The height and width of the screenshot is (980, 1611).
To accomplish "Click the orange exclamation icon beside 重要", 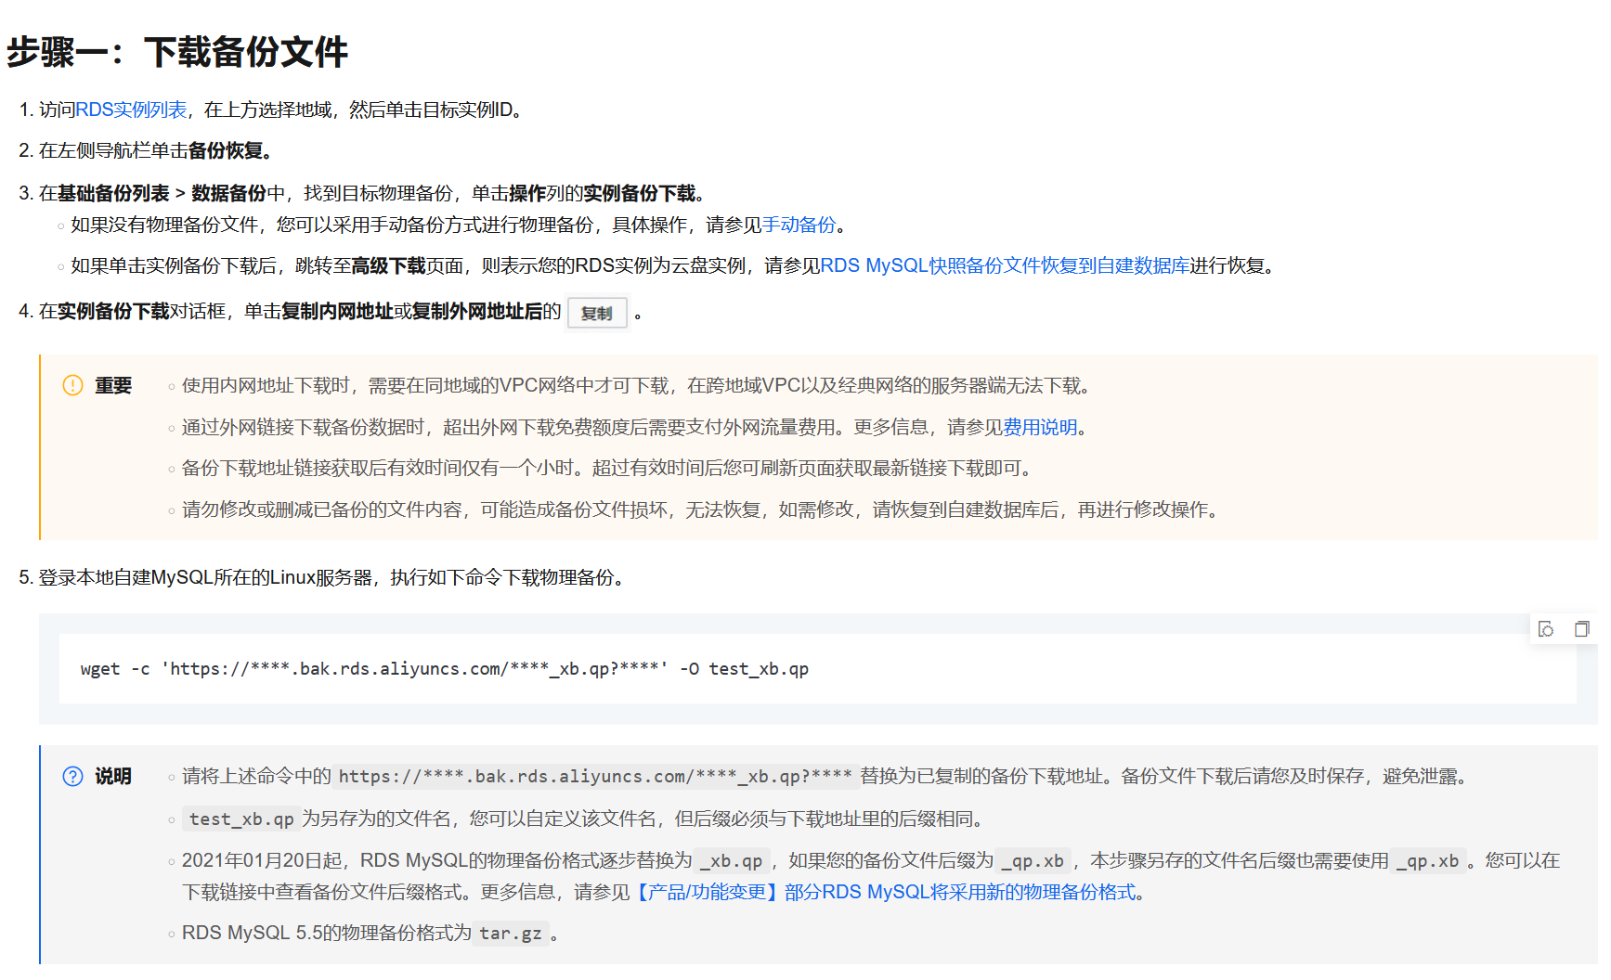I will point(72,385).
